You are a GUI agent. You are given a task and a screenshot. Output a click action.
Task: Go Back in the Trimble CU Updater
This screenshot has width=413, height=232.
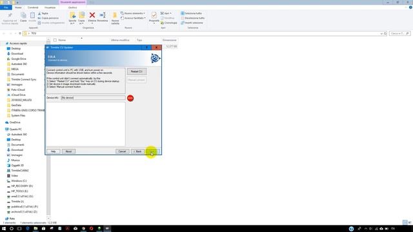coord(137,151)
